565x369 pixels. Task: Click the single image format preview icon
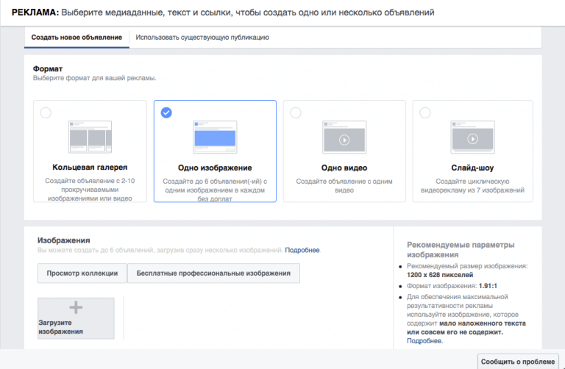pos(215,137)
